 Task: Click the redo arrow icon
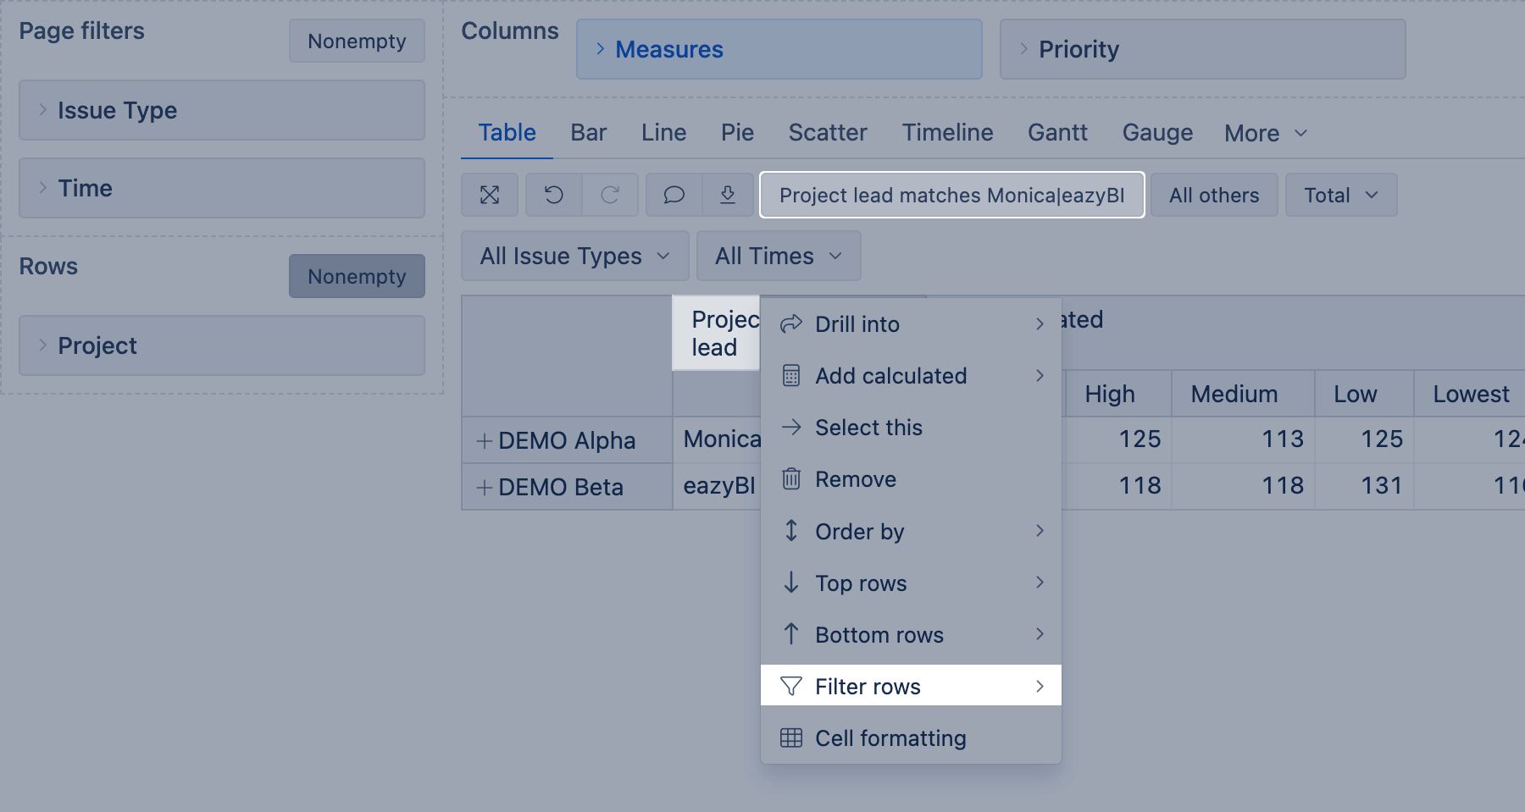(610, 195)
